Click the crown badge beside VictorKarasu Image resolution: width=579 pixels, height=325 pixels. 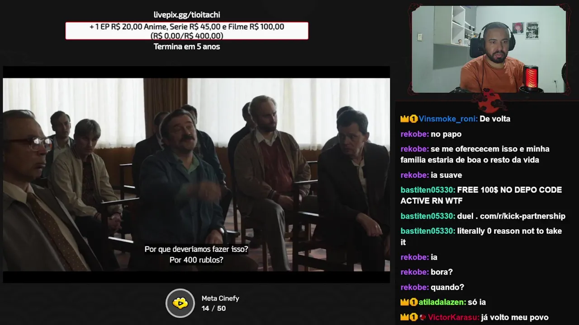pos(404,317)
